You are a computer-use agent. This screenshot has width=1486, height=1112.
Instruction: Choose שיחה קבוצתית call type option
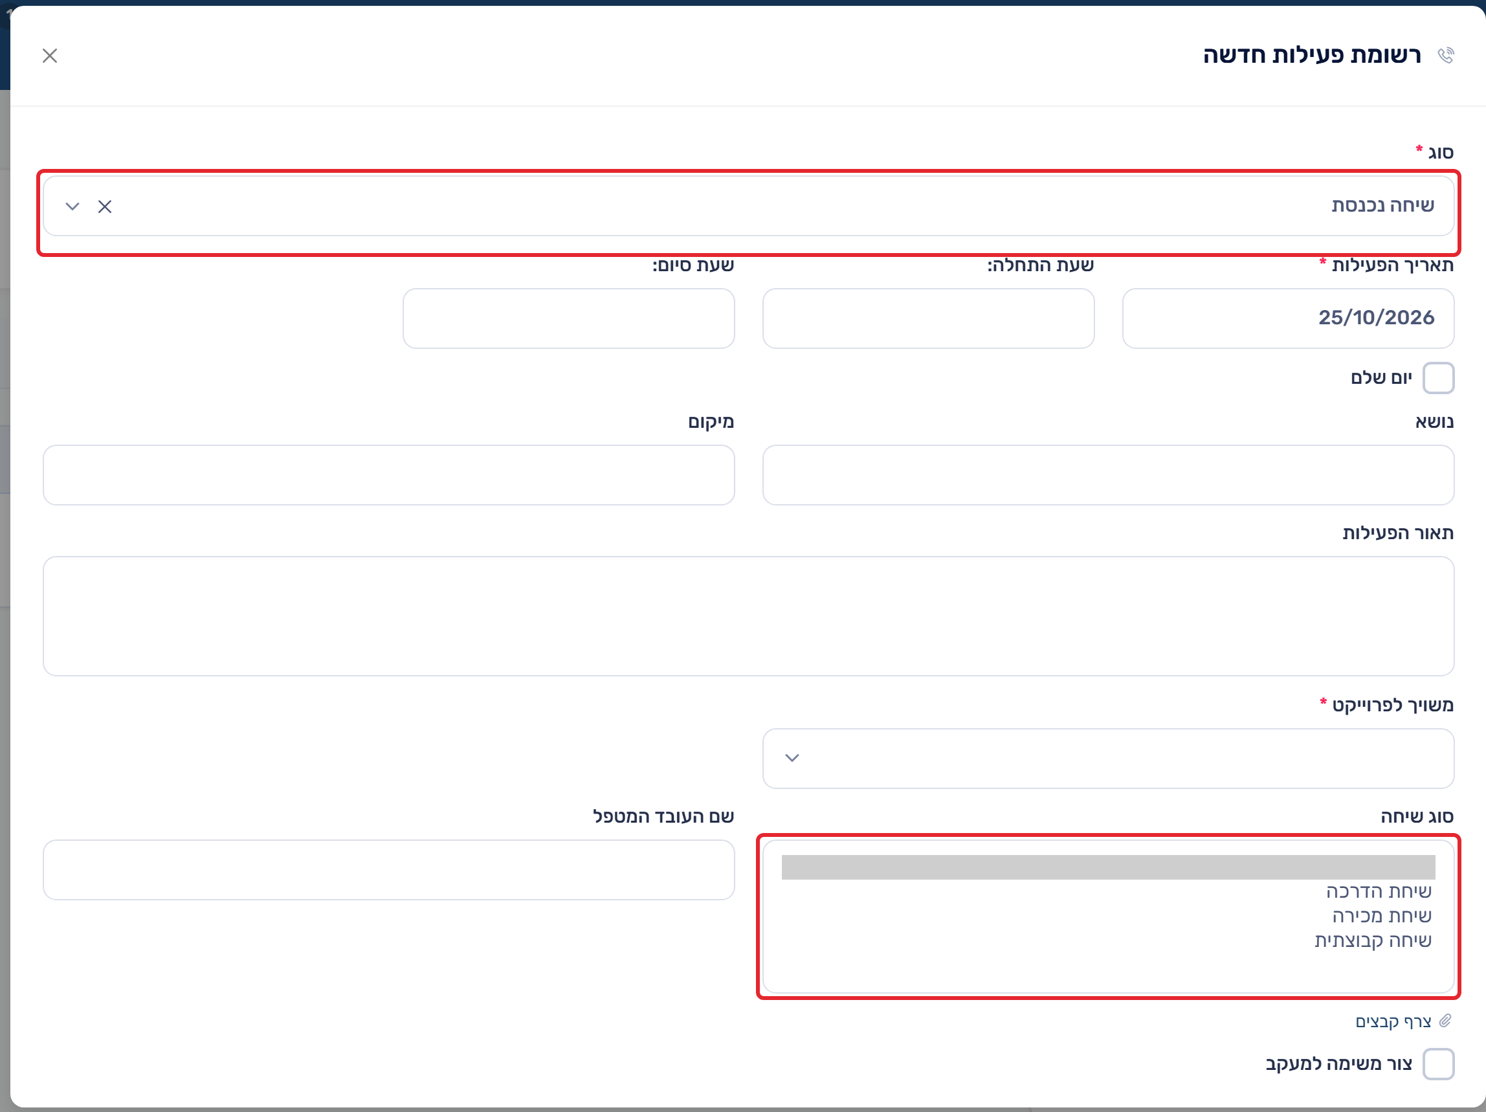pyautogui.click(x=1373, y=940)
